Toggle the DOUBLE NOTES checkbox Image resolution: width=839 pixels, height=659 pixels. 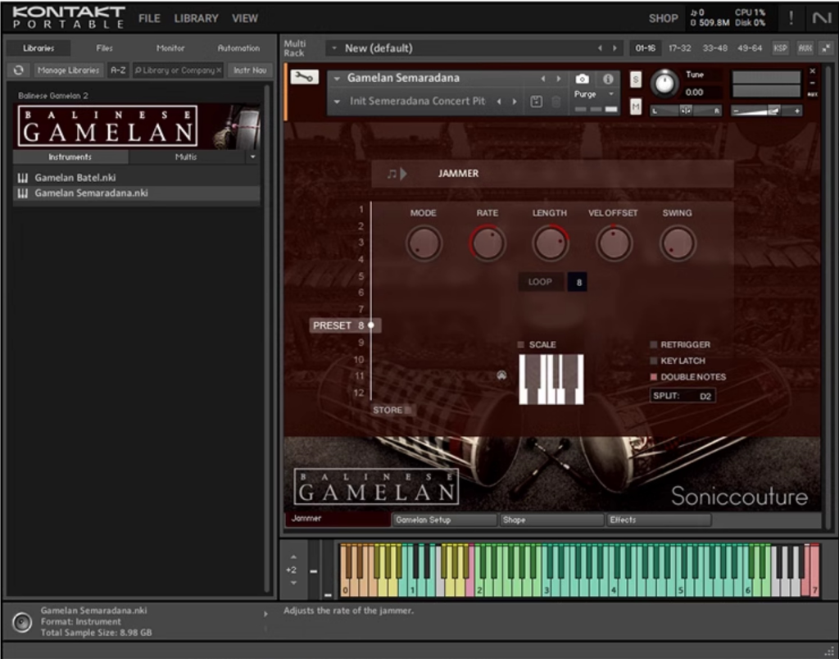[654, 377]
